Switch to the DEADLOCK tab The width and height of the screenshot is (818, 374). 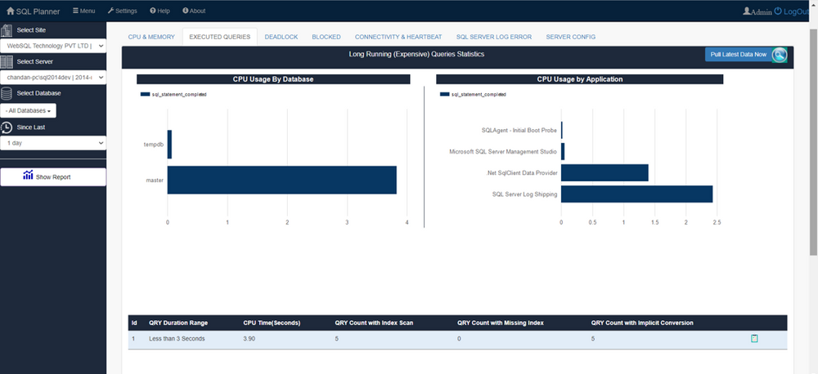[x=281, y=38]
